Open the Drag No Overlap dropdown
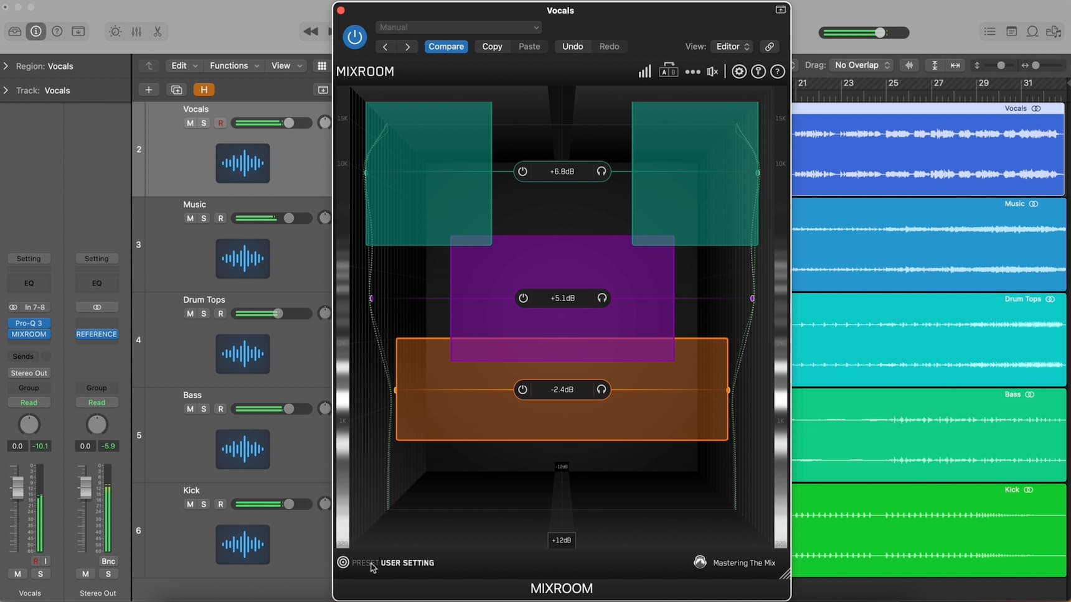 pos(862,65)
